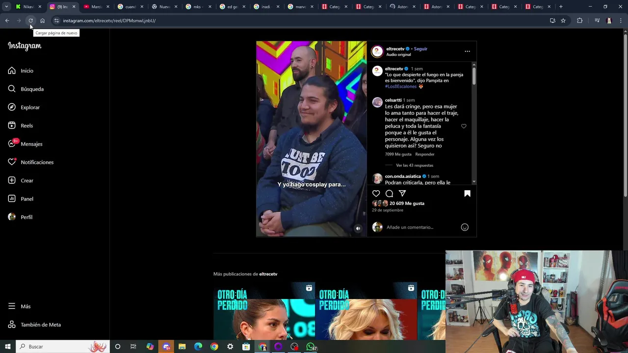This screenshot has height=353, width=628.
Task: Open Perfil in the Instagram sidebar
Action: point(20,217)
